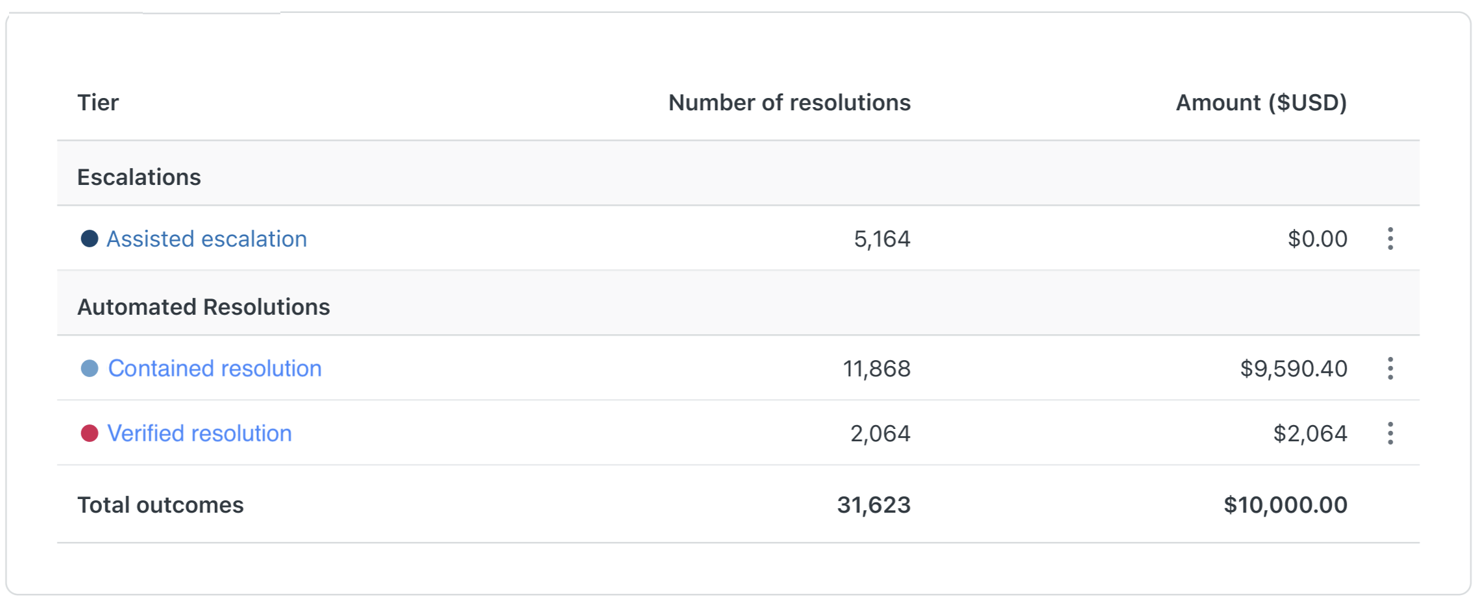Click the 5,164 resolutions count
This screenshot has width=1474, height=599.
[882, 239]
